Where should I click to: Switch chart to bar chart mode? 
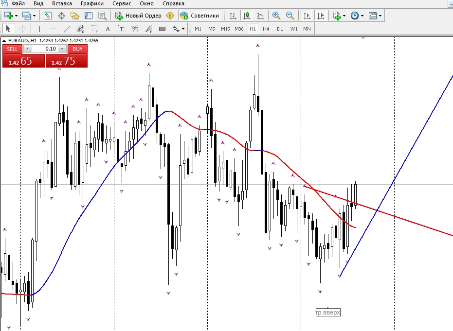point(233,16)
